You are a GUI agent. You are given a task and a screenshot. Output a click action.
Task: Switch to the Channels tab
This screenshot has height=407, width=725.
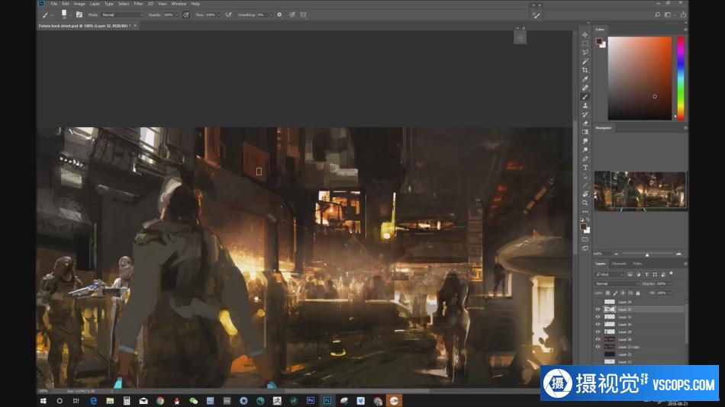[619, 264]
